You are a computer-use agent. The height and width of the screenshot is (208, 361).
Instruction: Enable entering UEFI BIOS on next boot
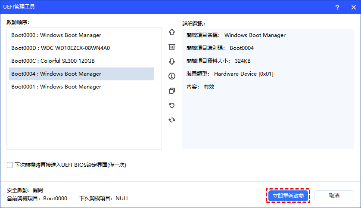click(10, 165)
